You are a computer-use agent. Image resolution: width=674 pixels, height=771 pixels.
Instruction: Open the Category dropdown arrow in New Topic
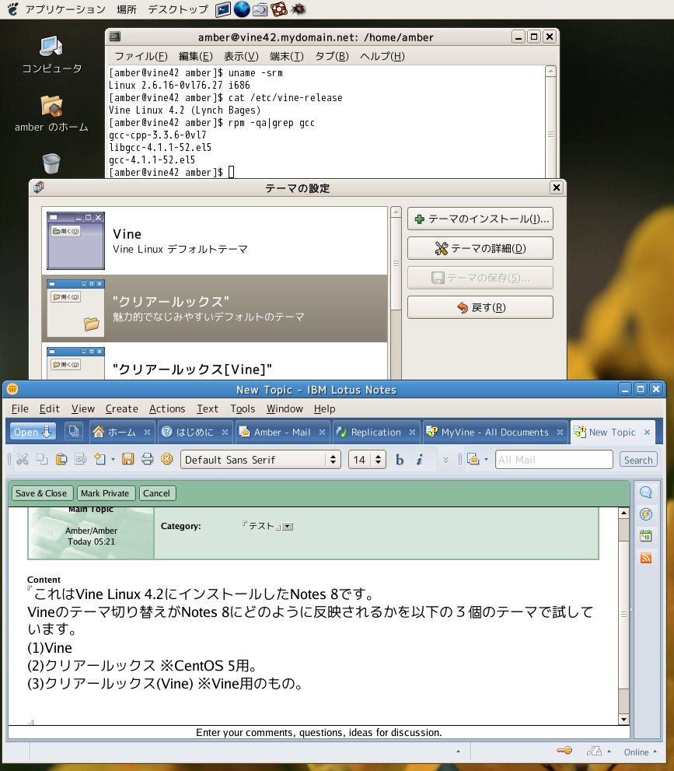[x=288, y=527]
